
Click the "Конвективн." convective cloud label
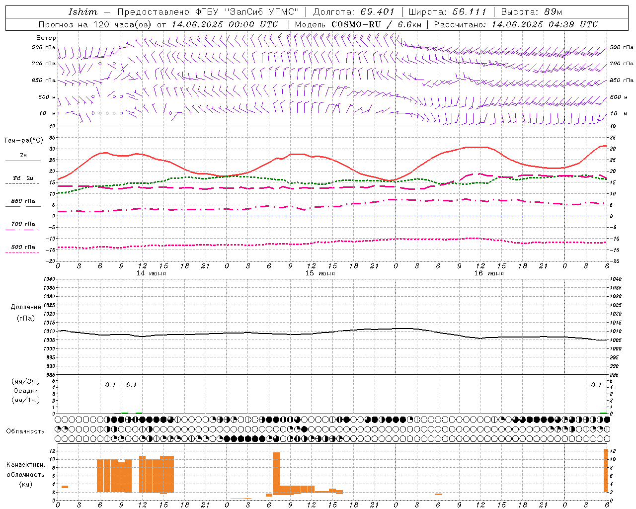(x=26, y=465)
